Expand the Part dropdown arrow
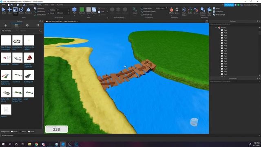Viewport: 261px width, 147px height. pyautogui.click(x=74, y=16)
